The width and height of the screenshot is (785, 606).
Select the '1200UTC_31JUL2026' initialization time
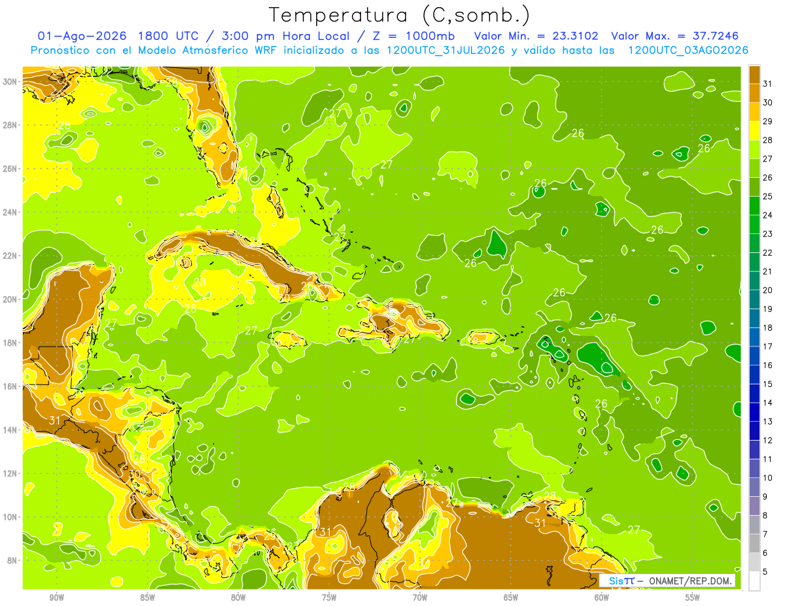point(445,50)
